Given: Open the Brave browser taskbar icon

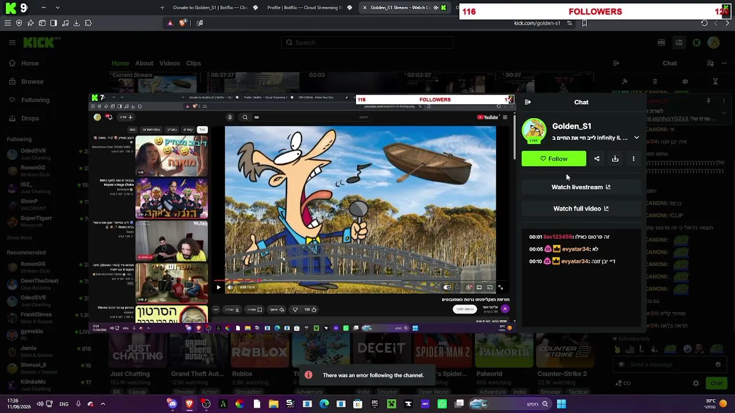Looking at the screenshot, I should [x=189, y=404].
